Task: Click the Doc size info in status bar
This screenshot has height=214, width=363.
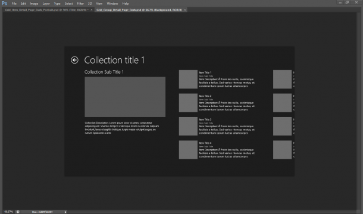Action: (42, 212)
